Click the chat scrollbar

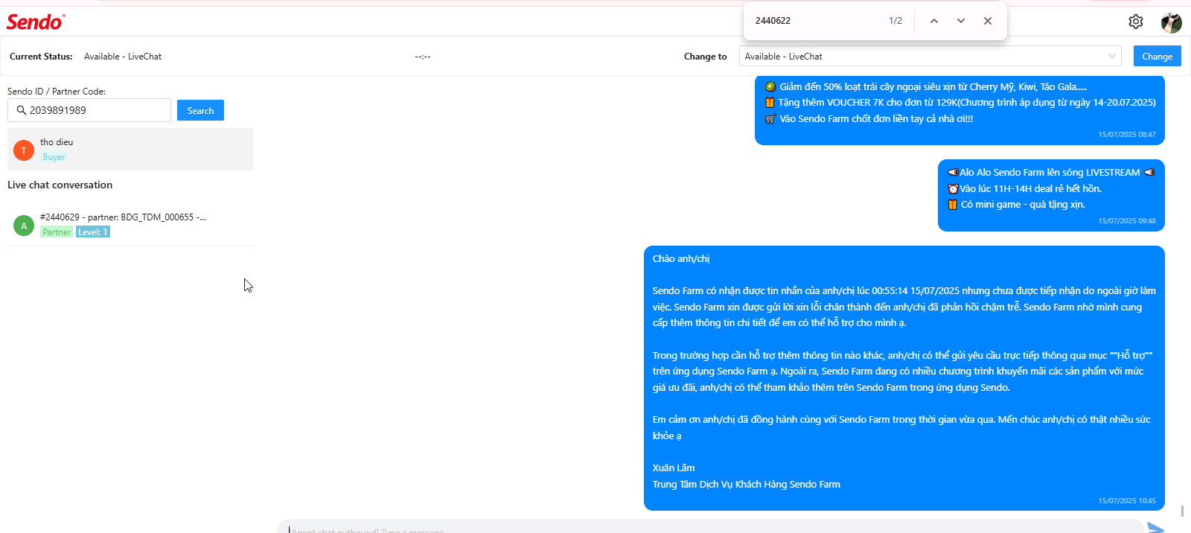click(x=1182, y=511)
